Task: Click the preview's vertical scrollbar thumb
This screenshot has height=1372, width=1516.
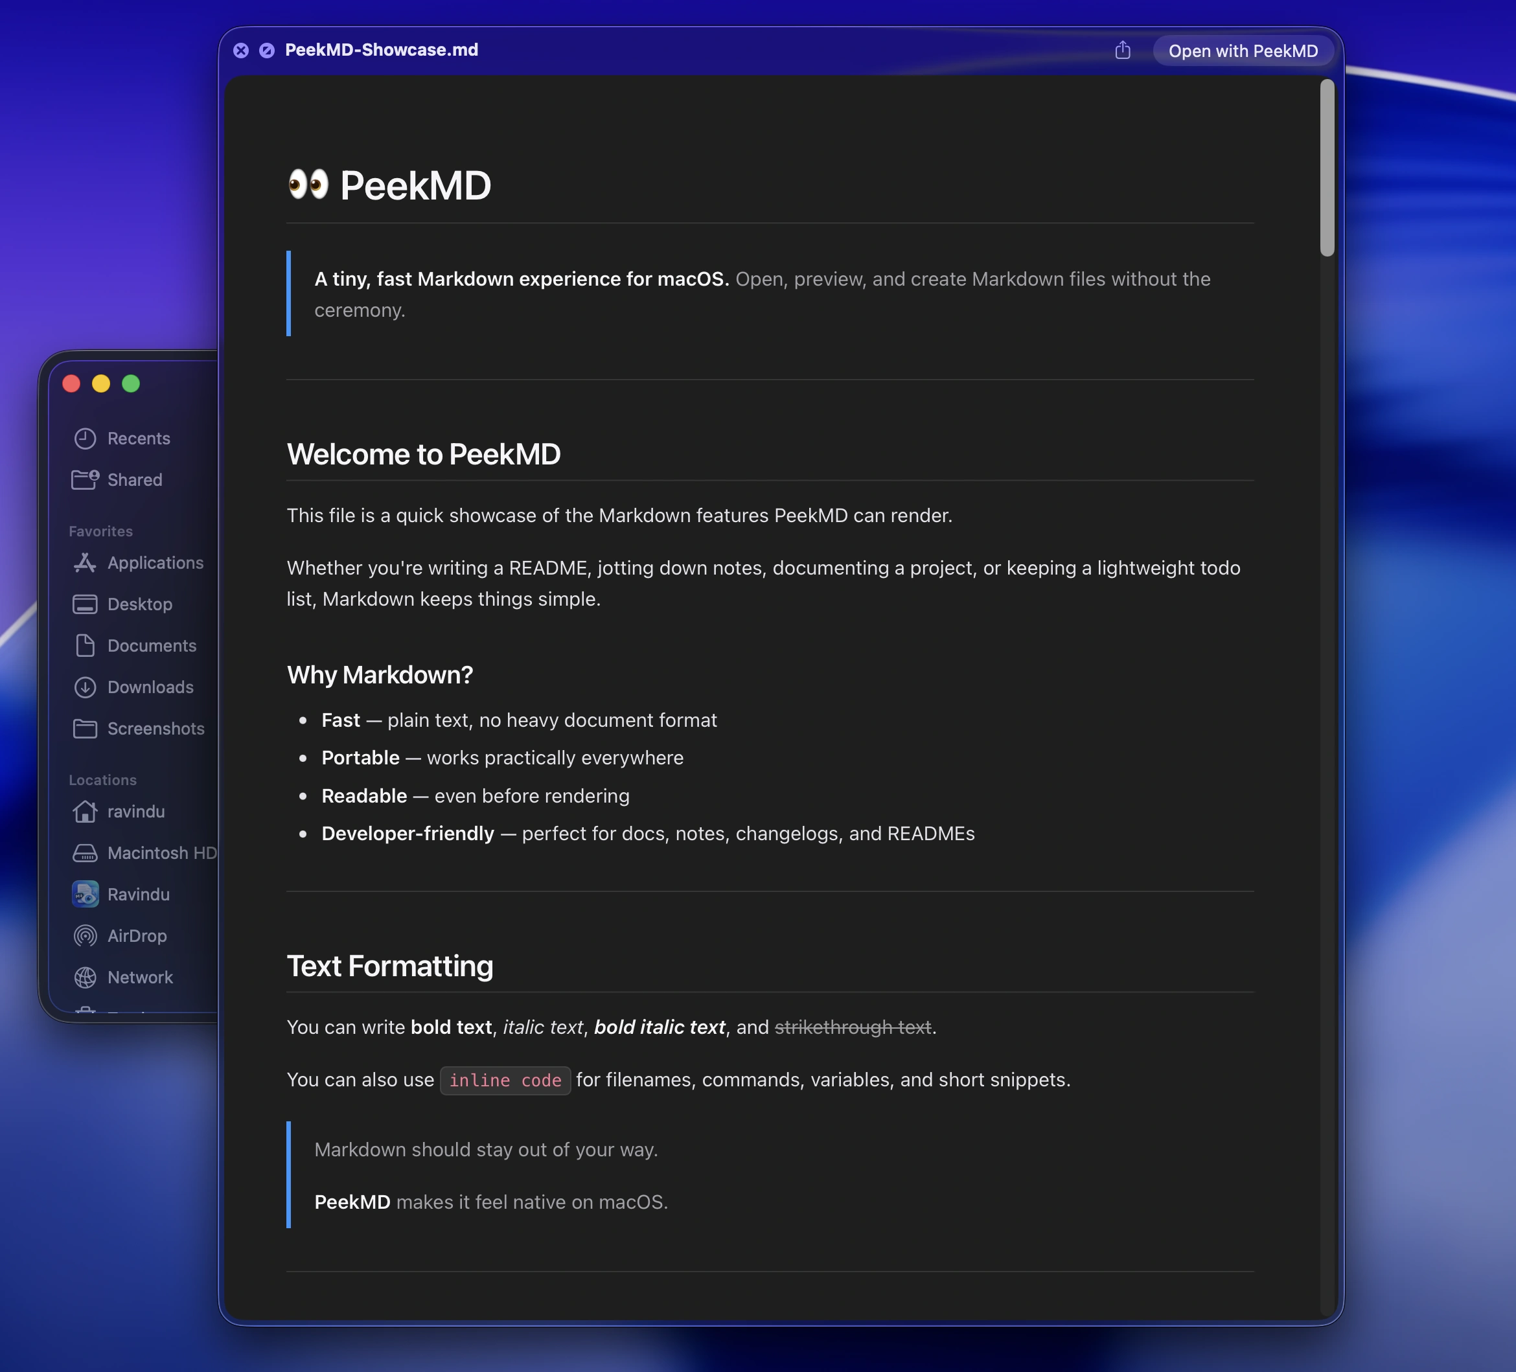Action: 1327,168
